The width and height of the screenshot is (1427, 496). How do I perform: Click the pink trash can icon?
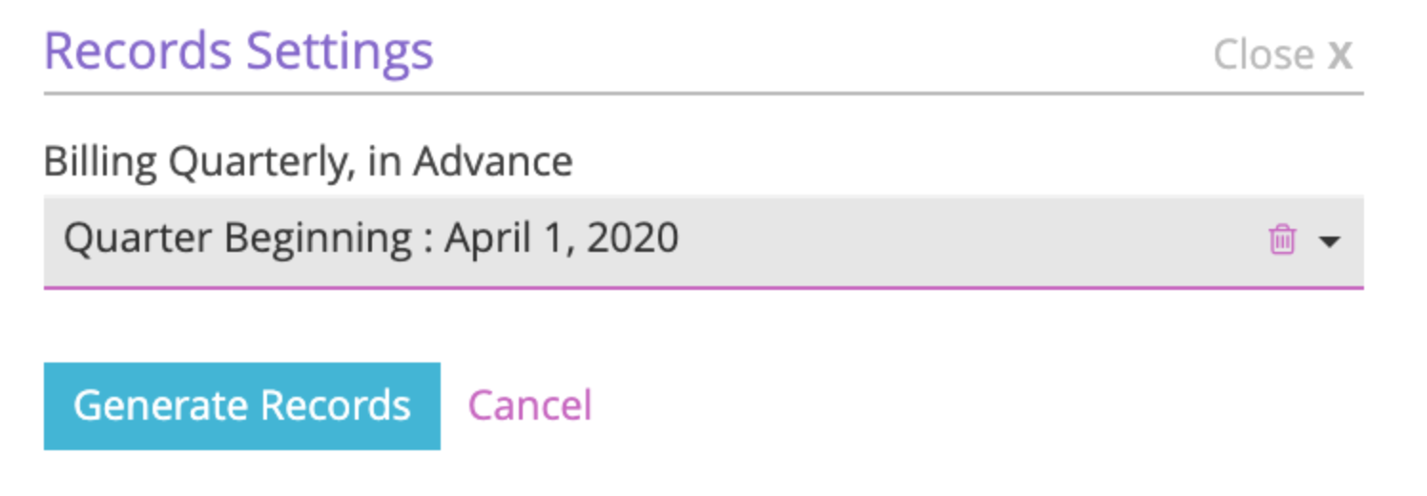pyautogui.click(x=1282, y=239)
